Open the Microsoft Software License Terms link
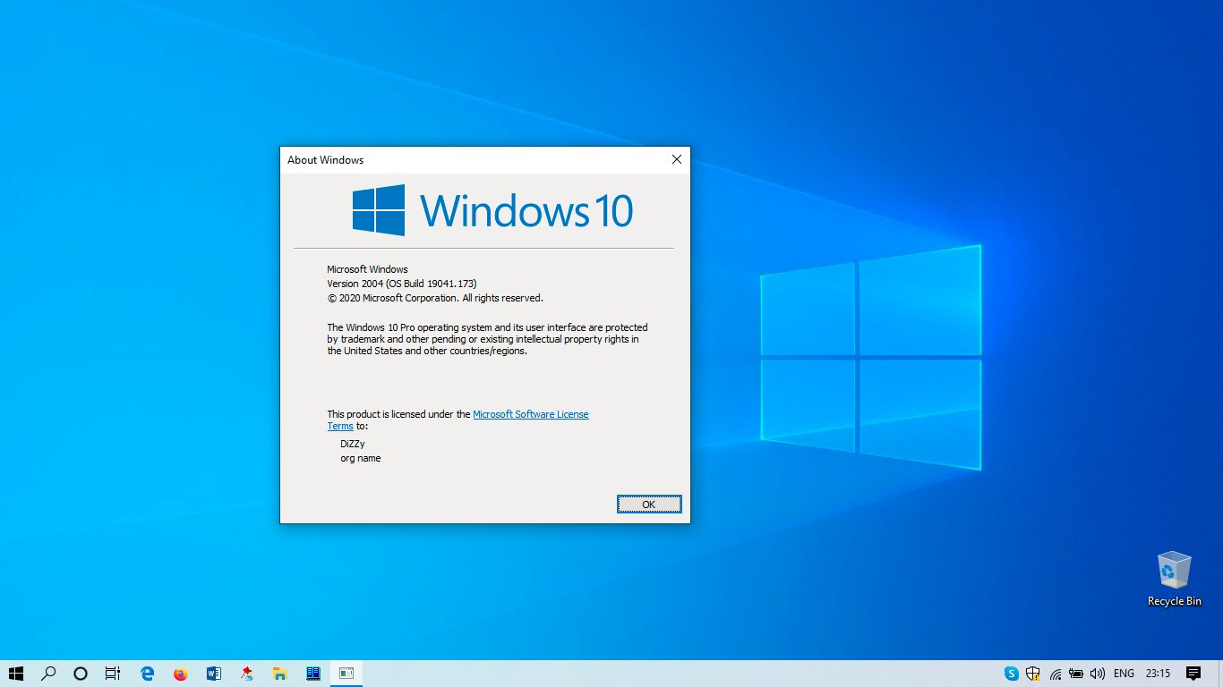 [x=530, y=414]
